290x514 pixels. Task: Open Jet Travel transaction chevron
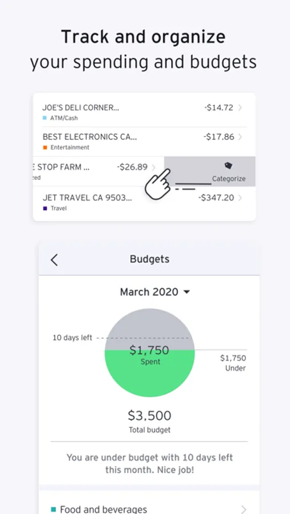[x=240, y=198]
